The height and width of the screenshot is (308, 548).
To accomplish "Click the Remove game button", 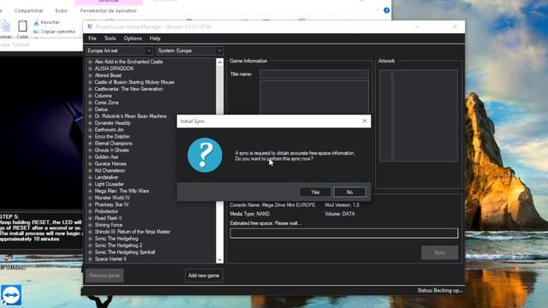I will tap(104, 275).
